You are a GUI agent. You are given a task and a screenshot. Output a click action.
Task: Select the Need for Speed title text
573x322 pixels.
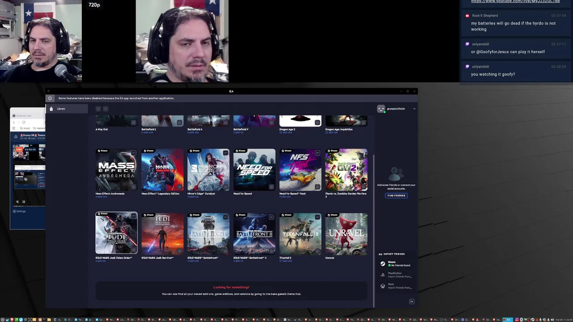[243, 194]
